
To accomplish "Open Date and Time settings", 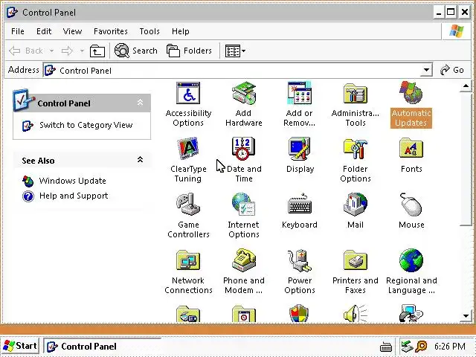I will [244, 161].
